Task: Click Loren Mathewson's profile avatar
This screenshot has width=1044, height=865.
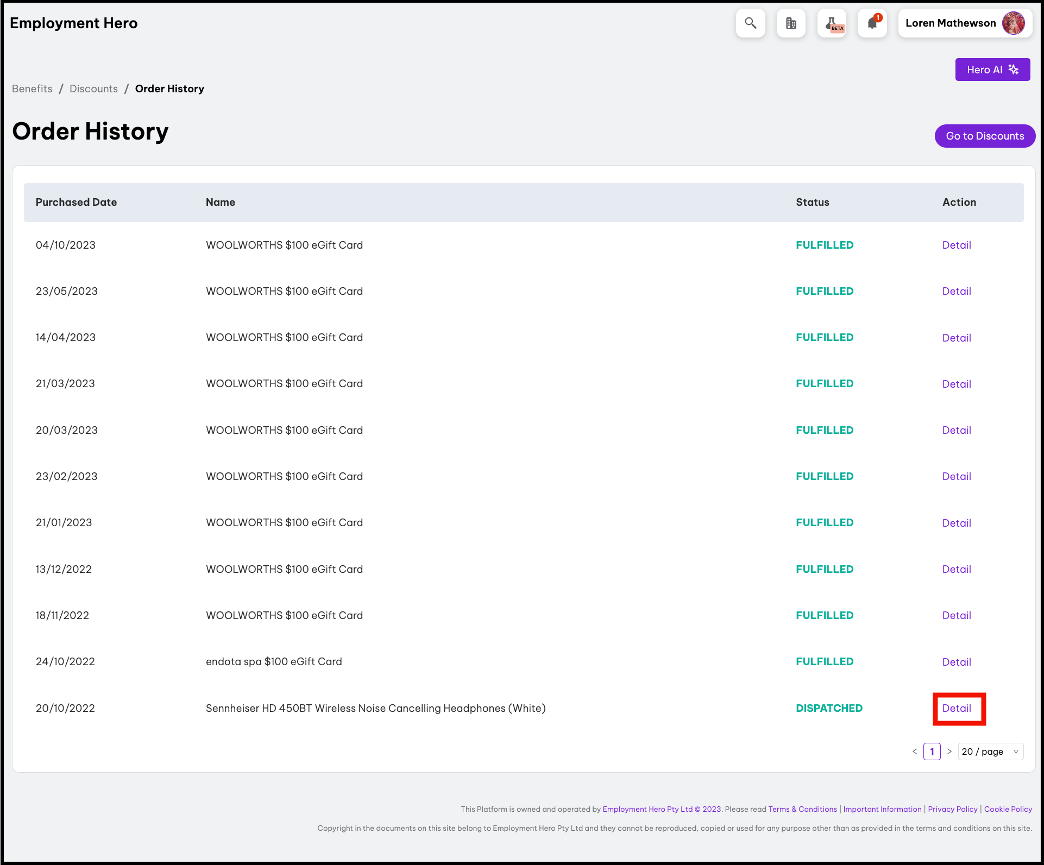Action: click(1013, 23)
